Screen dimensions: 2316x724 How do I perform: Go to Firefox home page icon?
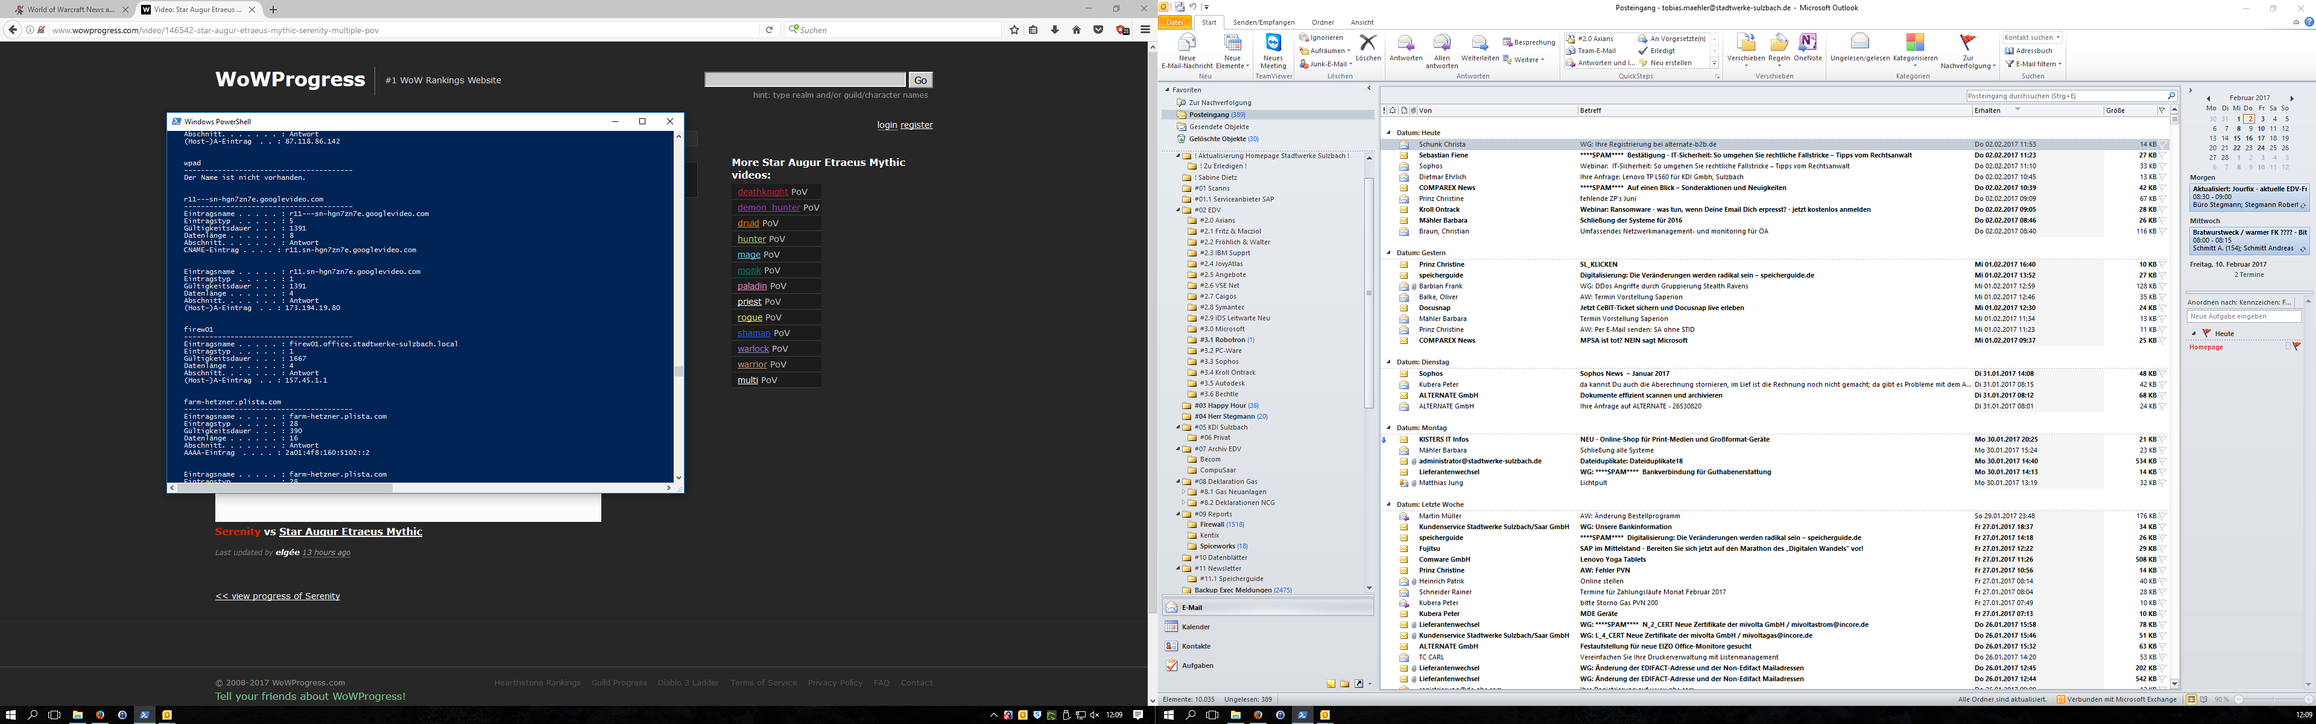click(x=1076, y=30)
